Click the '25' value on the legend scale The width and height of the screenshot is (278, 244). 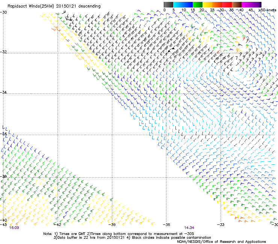pyautogui.click(x=212, y=10)
